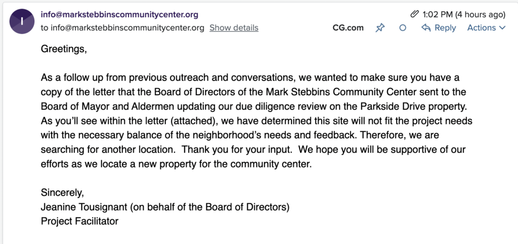Click the Reply button text
518x244 pixels.
click(445, 28)
